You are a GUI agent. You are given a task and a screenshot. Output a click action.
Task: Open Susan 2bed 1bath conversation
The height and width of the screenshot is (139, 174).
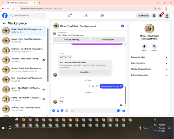(x=23, y=41)
